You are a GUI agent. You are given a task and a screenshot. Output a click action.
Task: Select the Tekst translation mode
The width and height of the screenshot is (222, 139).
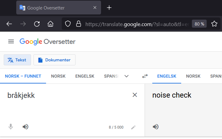[x=17, y=60]
